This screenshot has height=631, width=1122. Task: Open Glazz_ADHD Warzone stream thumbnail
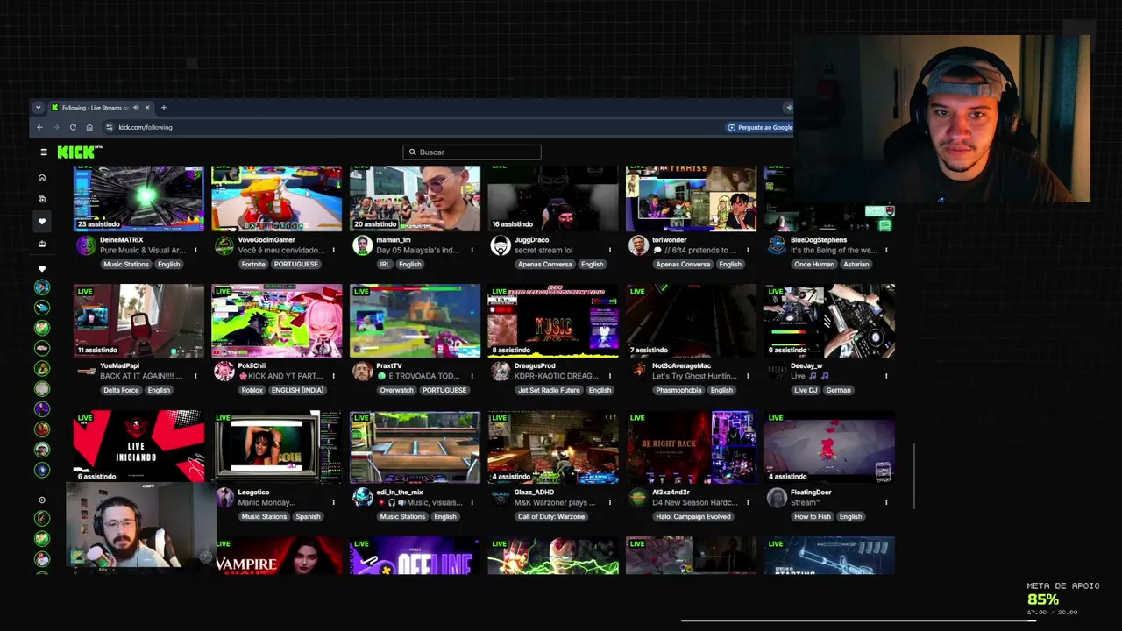pyautogui.click(x=553, y=447)
